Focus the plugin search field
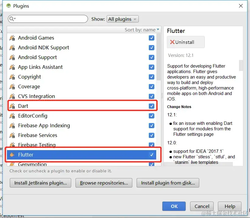This screenshot has width=250, height=218. click(x=48, y=19)
